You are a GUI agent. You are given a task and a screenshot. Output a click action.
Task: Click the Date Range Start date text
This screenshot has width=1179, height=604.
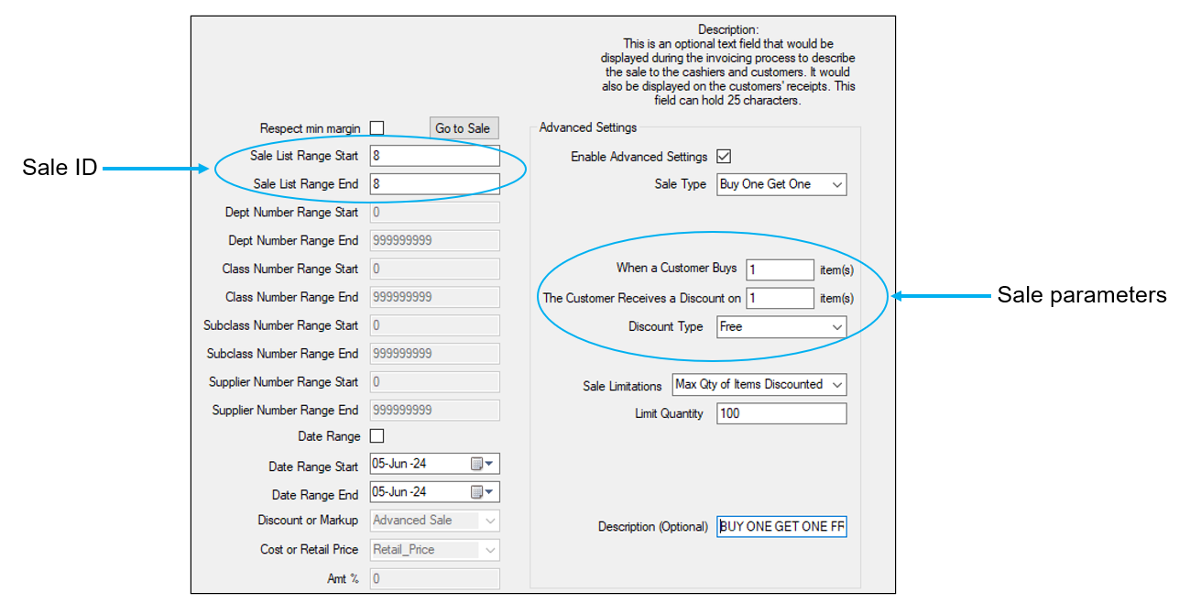[x=417, y=464]
